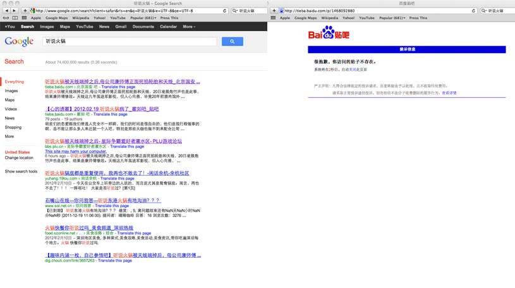The width and height of the screenshot is (515, 288).
Task: Click the forward arrow in the Google window
Action: click(15, 11)
